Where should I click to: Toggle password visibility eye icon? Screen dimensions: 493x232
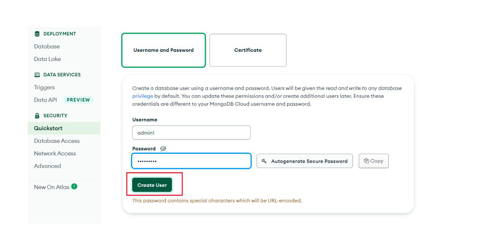pos(163,148)
